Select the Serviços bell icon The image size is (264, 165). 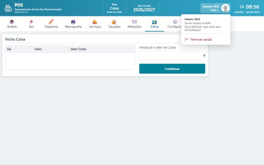point(95,22)
